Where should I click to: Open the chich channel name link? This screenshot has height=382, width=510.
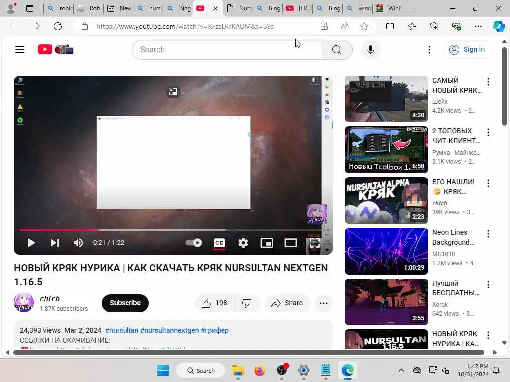coord(50,299)
